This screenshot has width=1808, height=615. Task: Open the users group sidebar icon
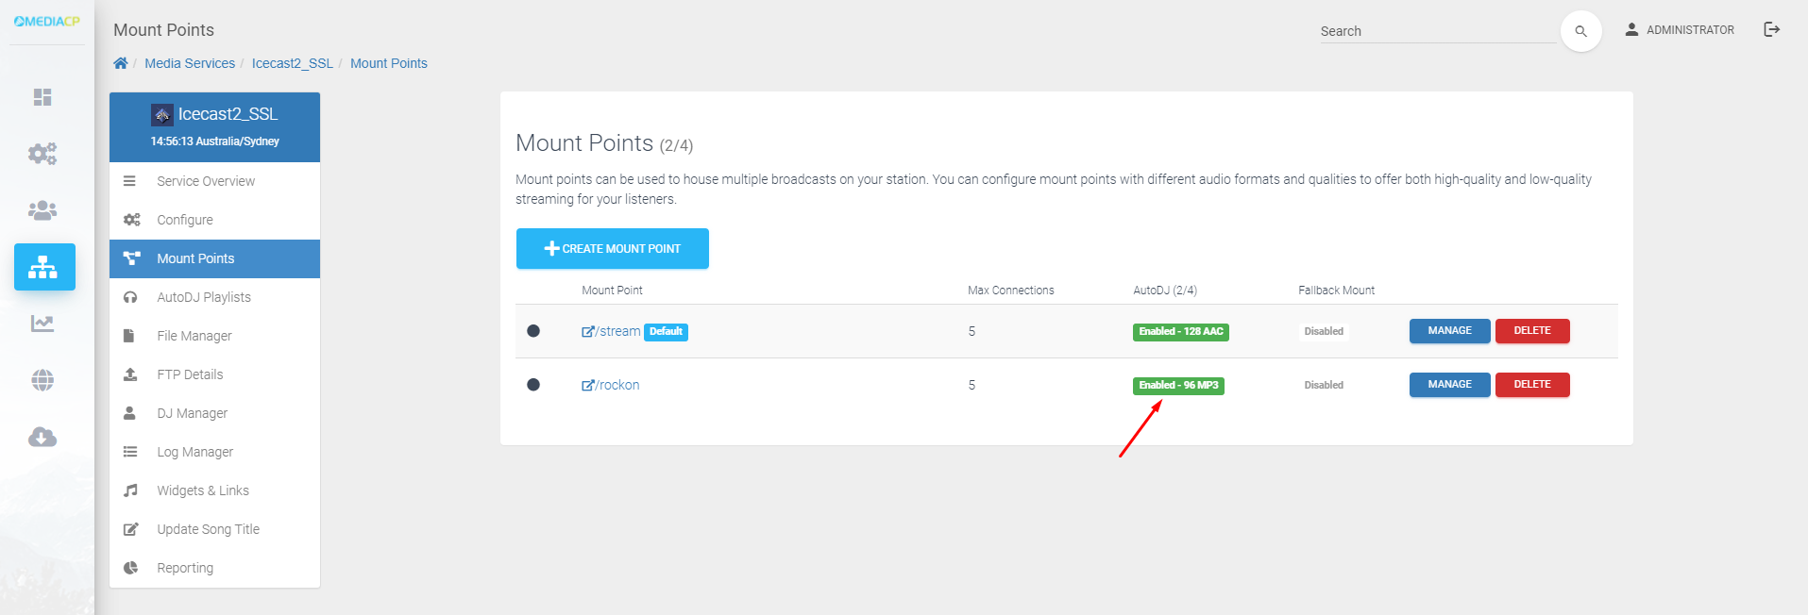click(x=42, y=210)
